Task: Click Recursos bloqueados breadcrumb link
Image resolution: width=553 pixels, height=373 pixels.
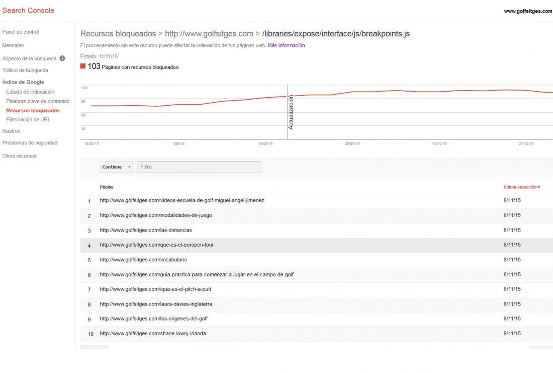Action: point(118,34)
